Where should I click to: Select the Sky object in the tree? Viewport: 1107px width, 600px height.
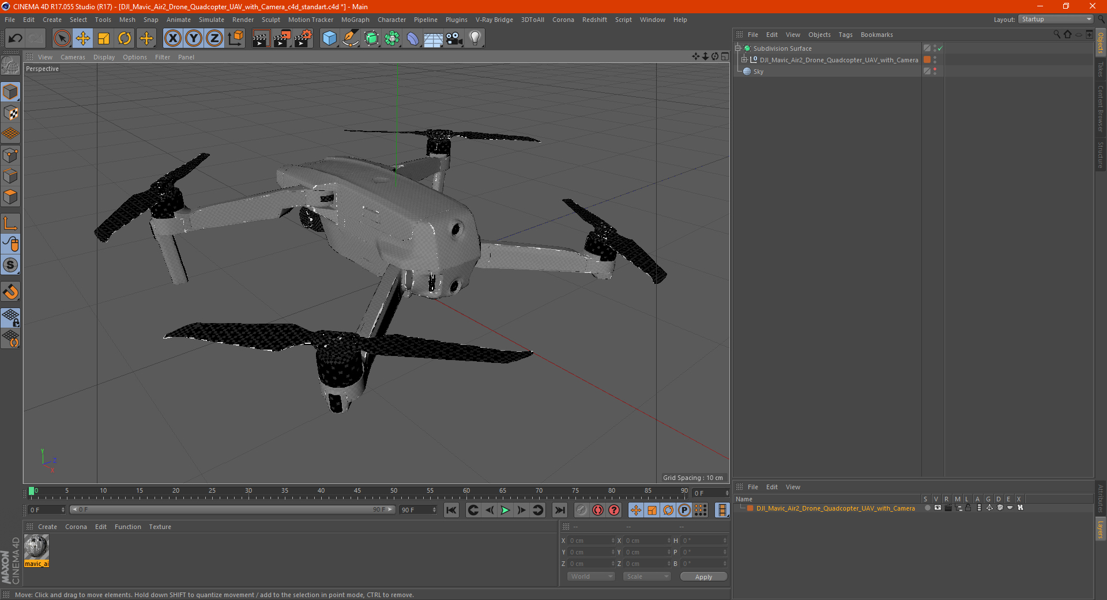tap(758, 72)
